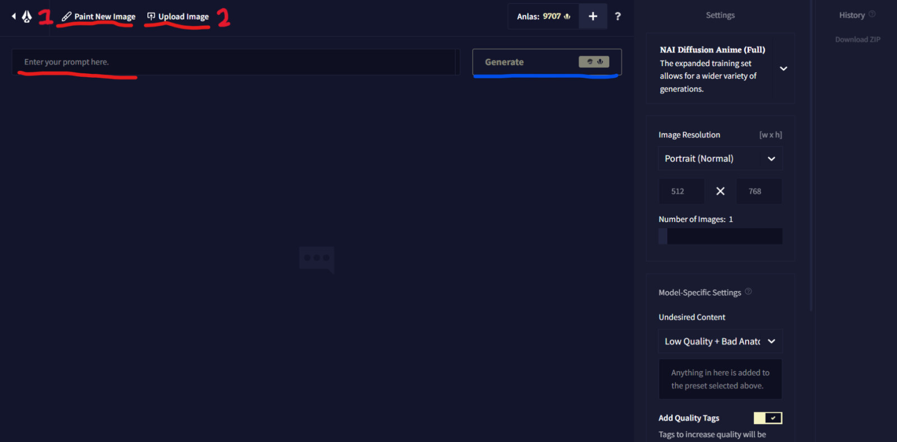This screenshot has height=442, width=897.
Task: Click the help icon next to History
Action: coord(872,14)
